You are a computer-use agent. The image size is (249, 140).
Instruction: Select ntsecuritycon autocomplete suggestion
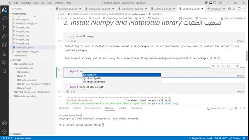[122, 82]
